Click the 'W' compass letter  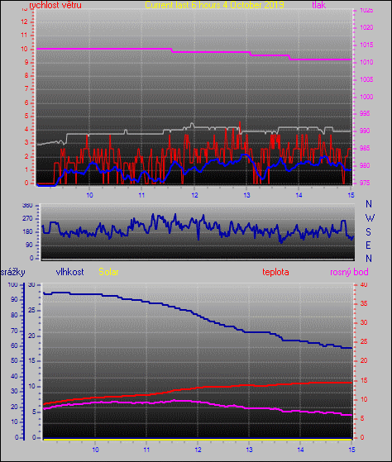[x=370, y=218]
